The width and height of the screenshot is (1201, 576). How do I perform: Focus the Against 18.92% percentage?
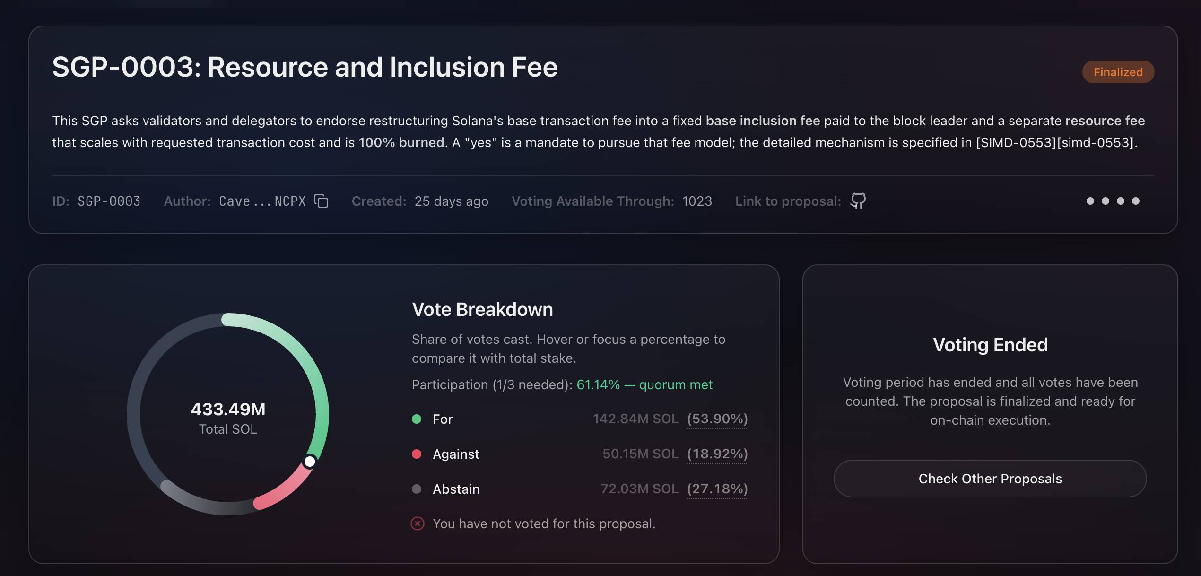click(717, 454)
